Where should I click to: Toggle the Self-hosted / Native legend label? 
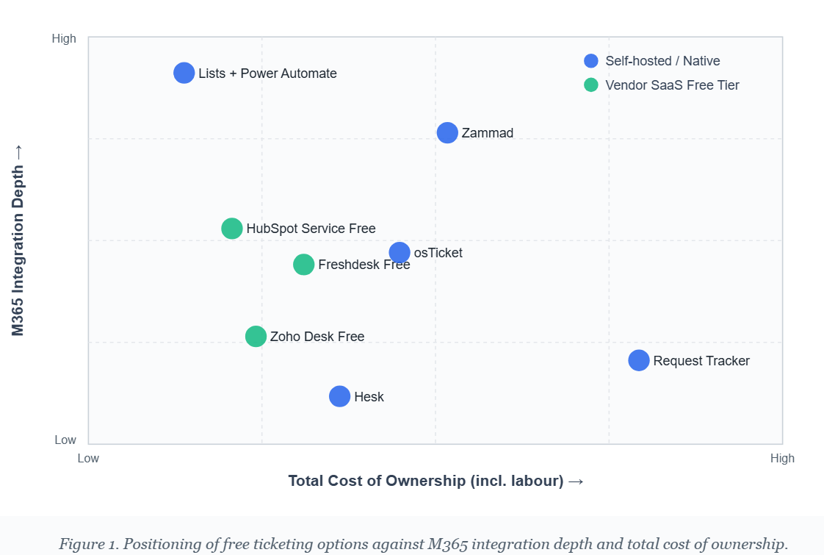pyautogui.click(x=662, y=61)
